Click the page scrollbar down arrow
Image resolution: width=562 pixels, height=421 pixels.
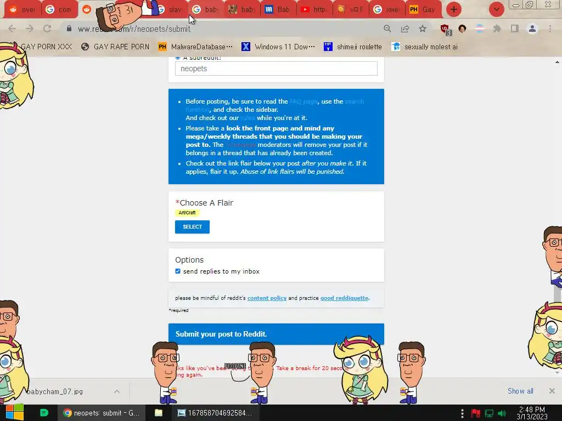coord(557,373)
